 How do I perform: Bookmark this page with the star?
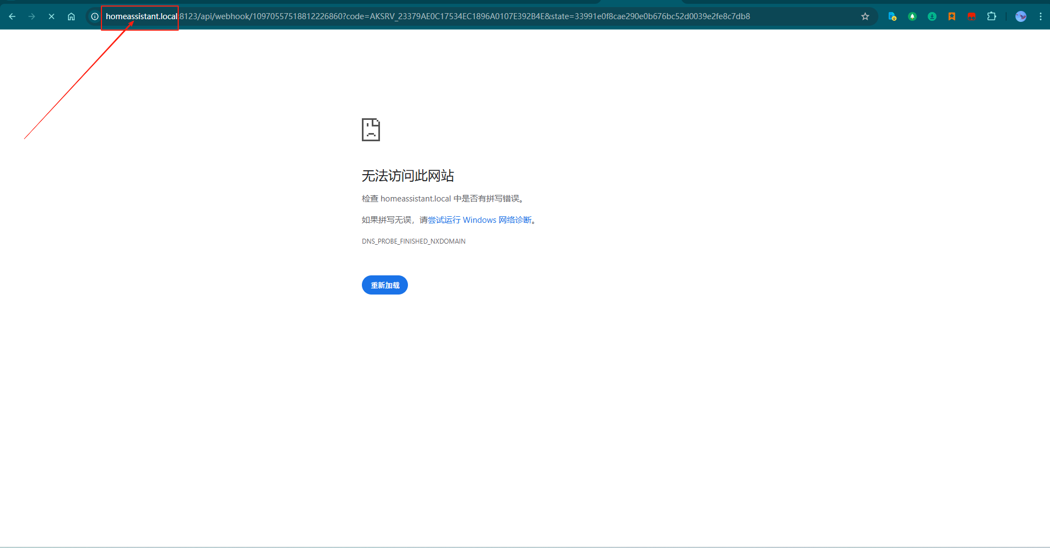(865, 16)
